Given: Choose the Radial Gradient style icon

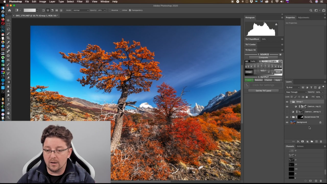Looking at the screenshot, I should (48, 10).
